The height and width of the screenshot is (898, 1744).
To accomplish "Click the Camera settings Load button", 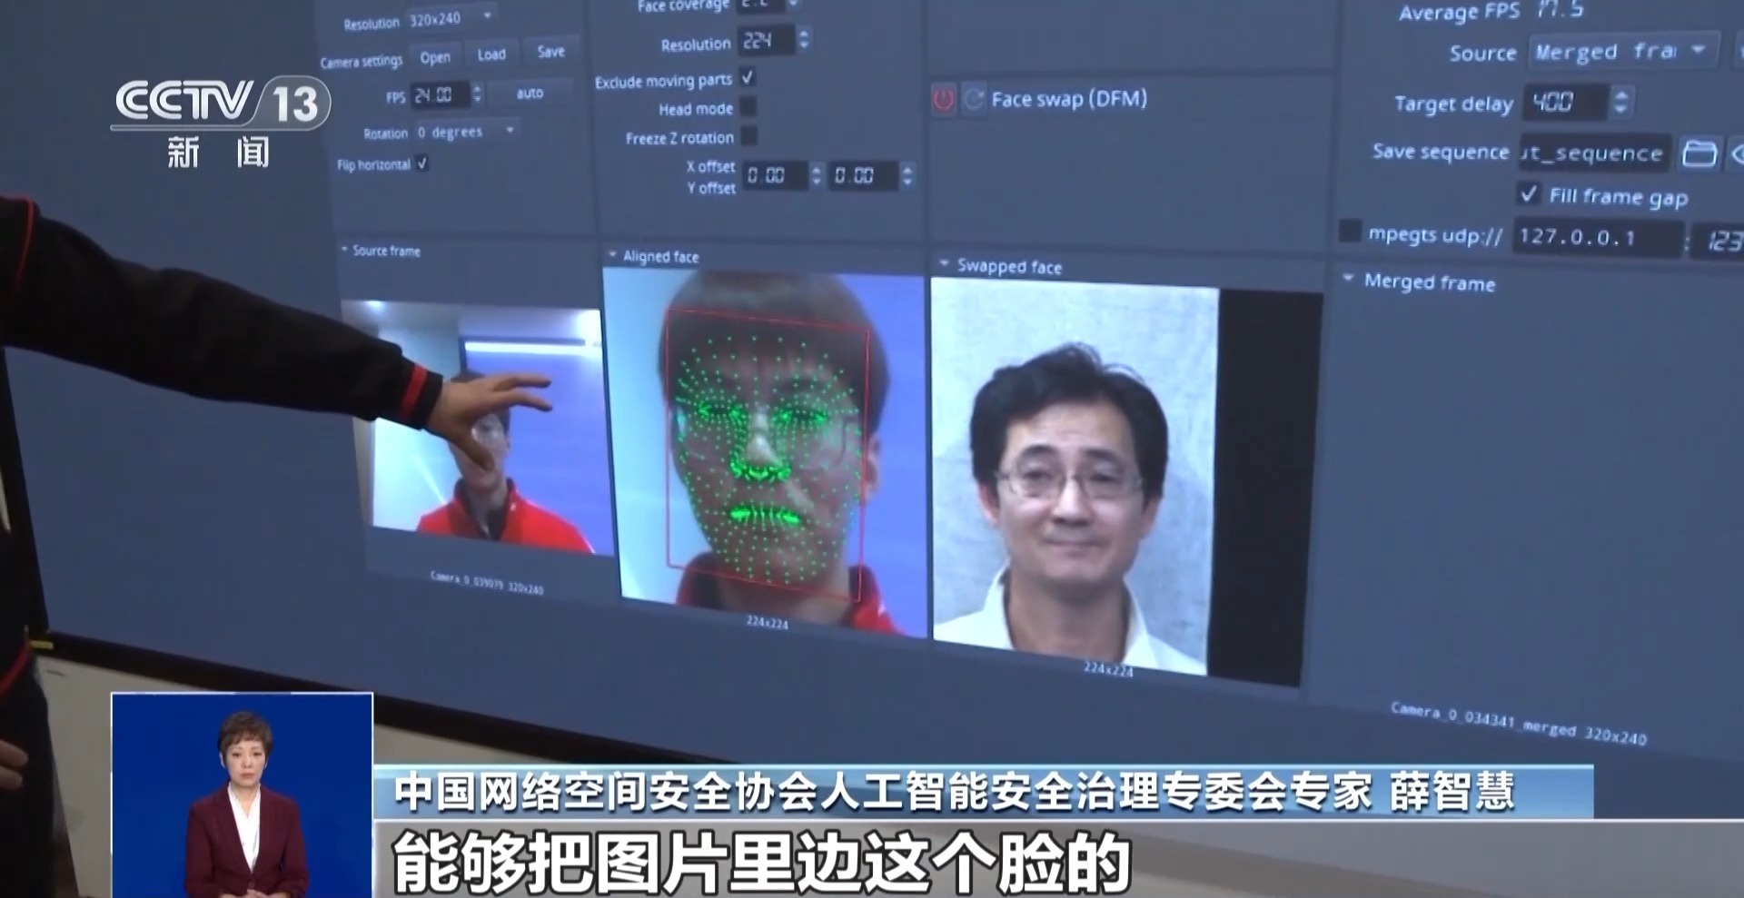I will [491, 54].
